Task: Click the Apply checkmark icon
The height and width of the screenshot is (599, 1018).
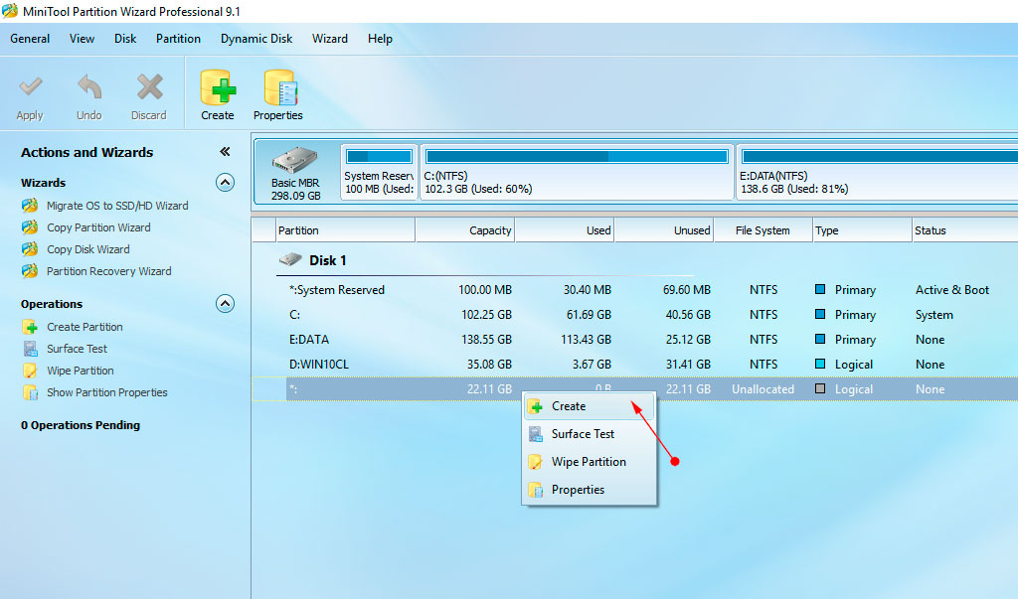Action: point(31,87)
